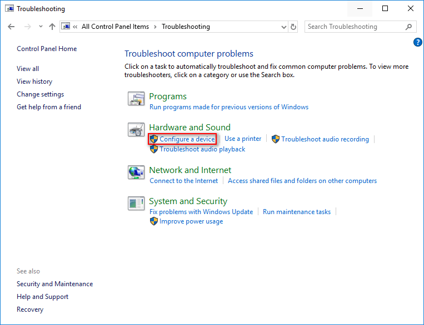Maximize the Troubleshooting window
Image resolution: width=424 pixels, height=325 pixels.
(385, 9)
